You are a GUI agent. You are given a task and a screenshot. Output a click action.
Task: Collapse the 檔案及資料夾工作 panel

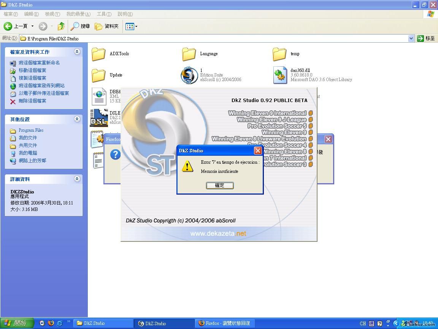(77, 52)
